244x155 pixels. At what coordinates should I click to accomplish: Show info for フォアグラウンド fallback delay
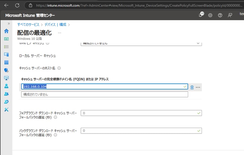pyautogui.click(x=56, y=117)
